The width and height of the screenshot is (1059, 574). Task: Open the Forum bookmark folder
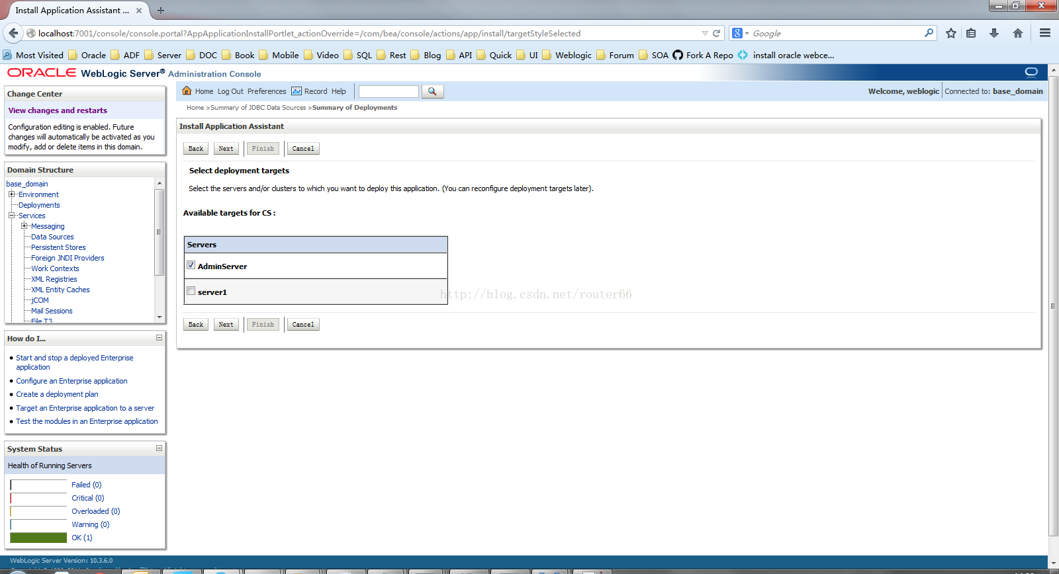pos(615,55)
